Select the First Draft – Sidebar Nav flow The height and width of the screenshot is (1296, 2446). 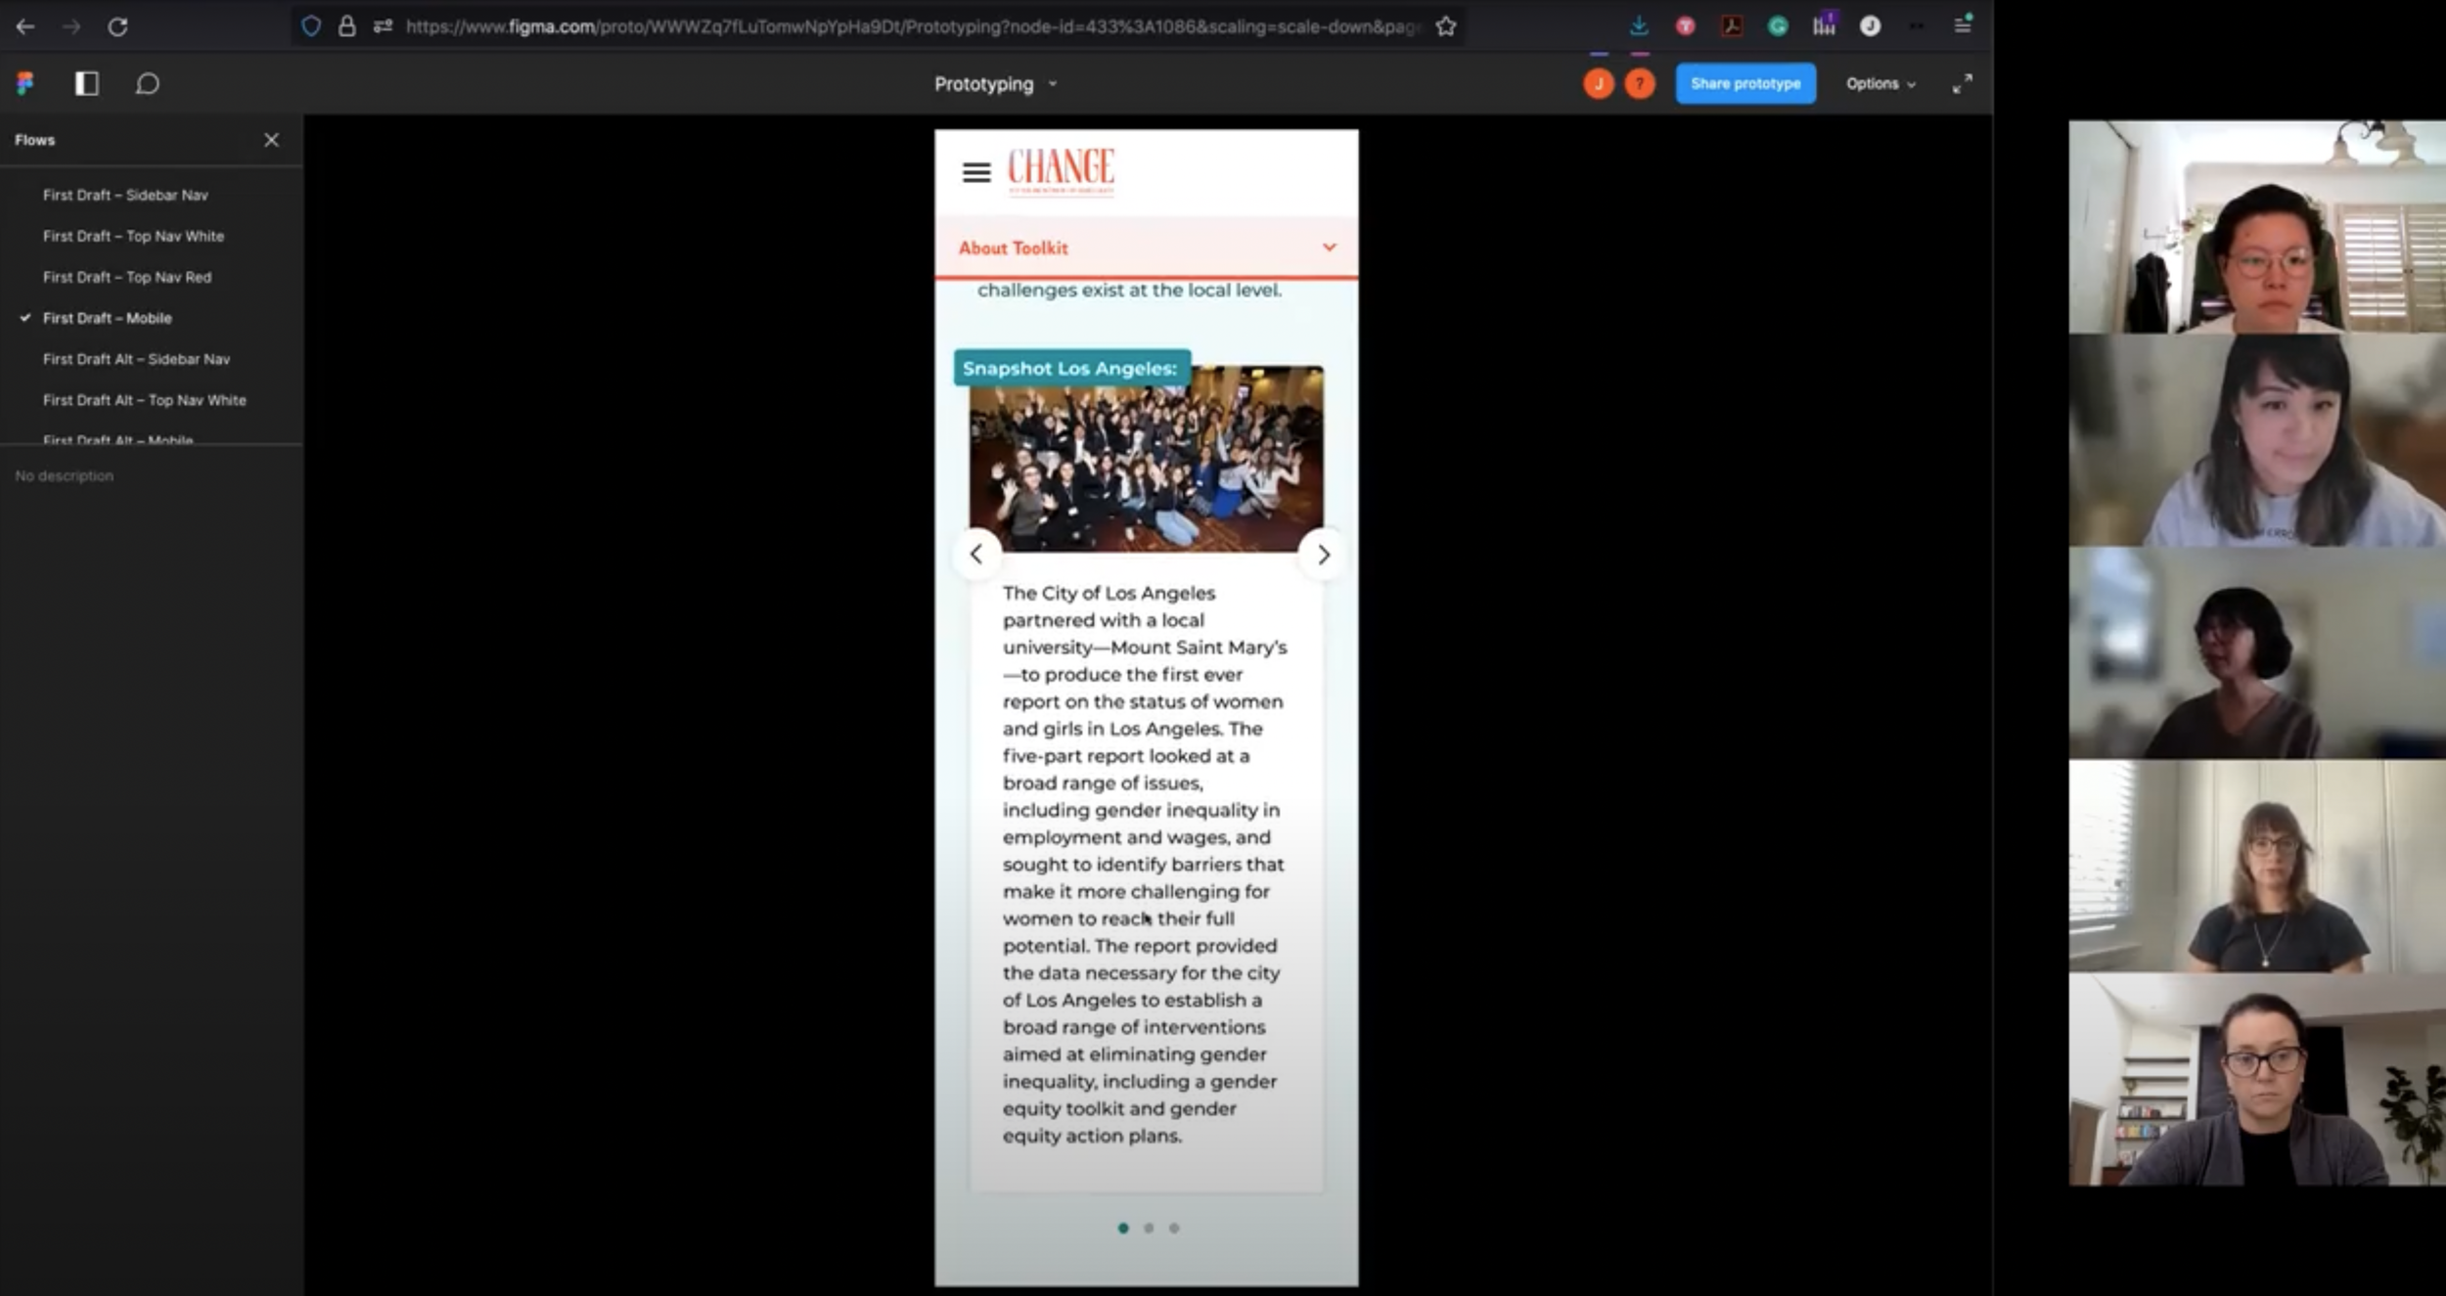125,196
